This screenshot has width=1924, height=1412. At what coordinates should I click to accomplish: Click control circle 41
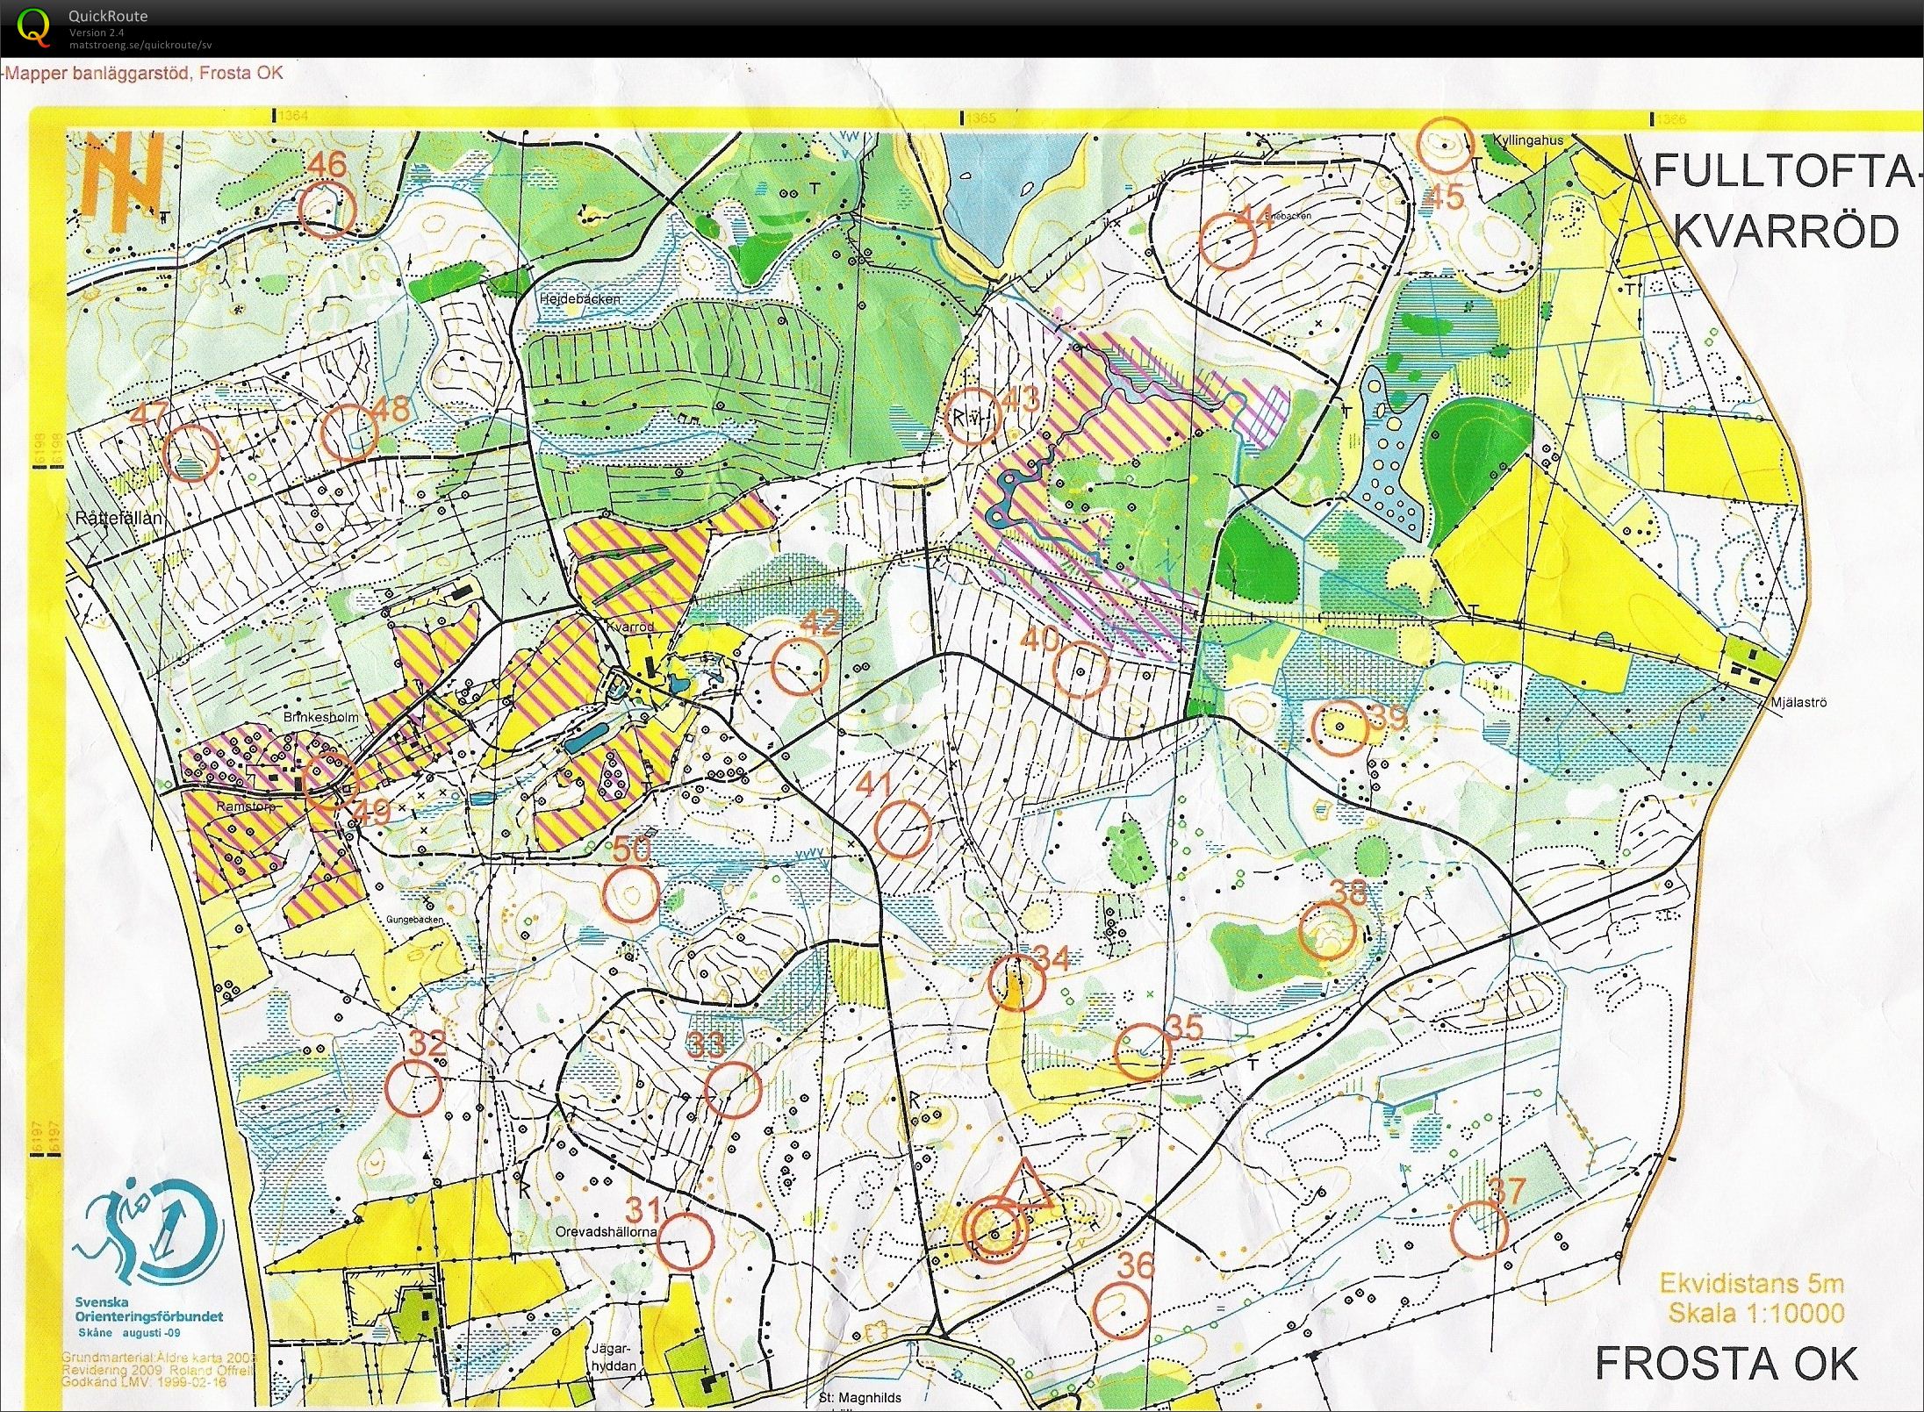[x=902, y=828]
